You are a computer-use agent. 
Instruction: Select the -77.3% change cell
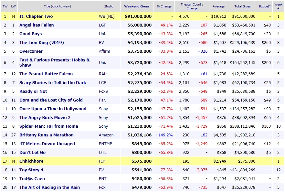[166, 170]
